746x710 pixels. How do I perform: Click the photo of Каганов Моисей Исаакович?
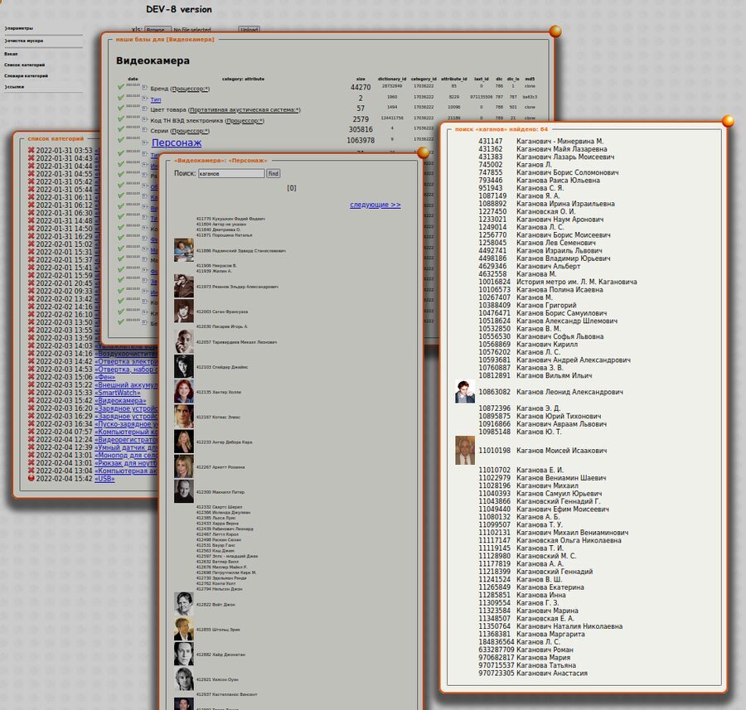(x=465, y=451)
